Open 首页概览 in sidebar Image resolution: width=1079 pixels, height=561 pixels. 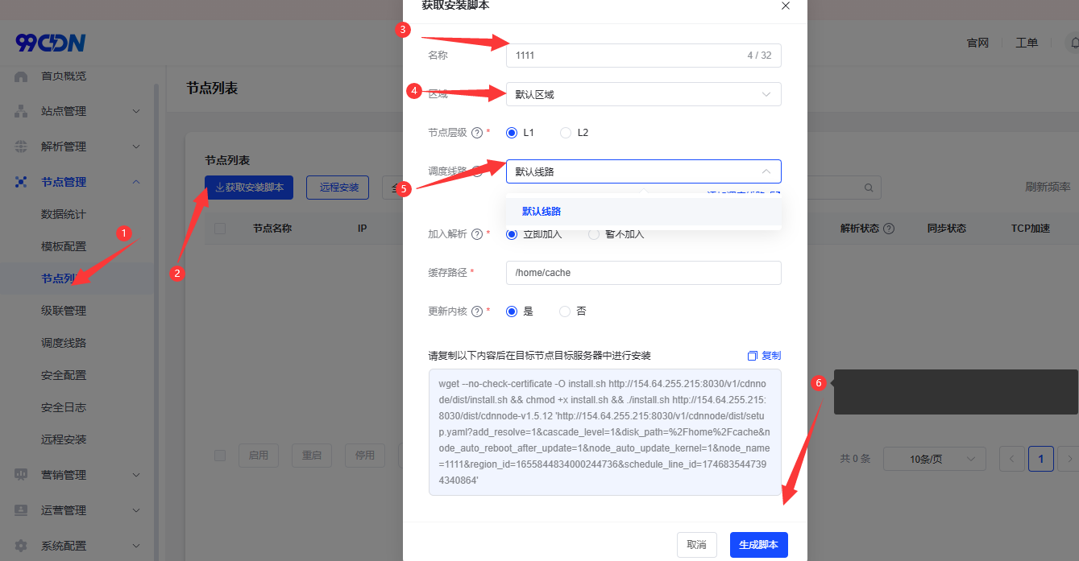[64, 76]
